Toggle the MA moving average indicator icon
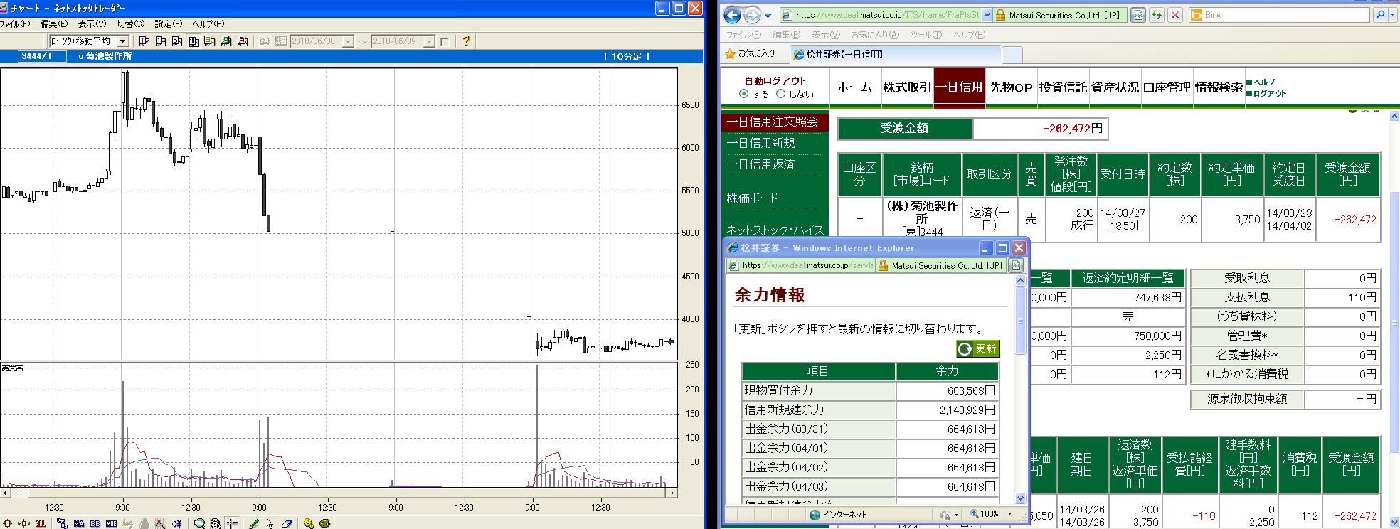 79,523
